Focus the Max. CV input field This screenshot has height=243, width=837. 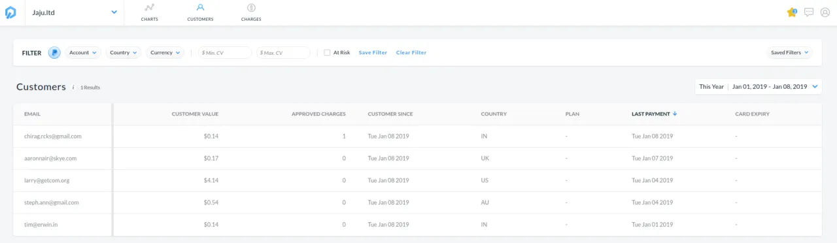click(283, 53)
